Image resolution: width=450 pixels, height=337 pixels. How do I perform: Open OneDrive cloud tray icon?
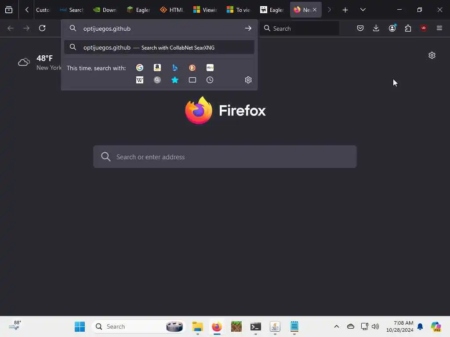[x=351, y=326]
